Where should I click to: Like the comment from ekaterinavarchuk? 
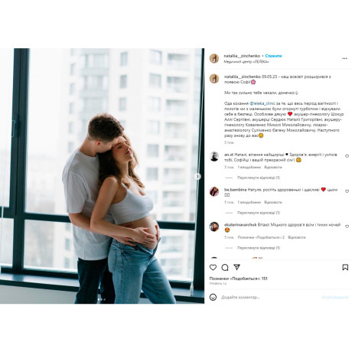pos(347,227)
